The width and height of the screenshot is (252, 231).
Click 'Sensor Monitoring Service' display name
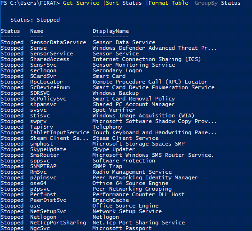[134, 65]
